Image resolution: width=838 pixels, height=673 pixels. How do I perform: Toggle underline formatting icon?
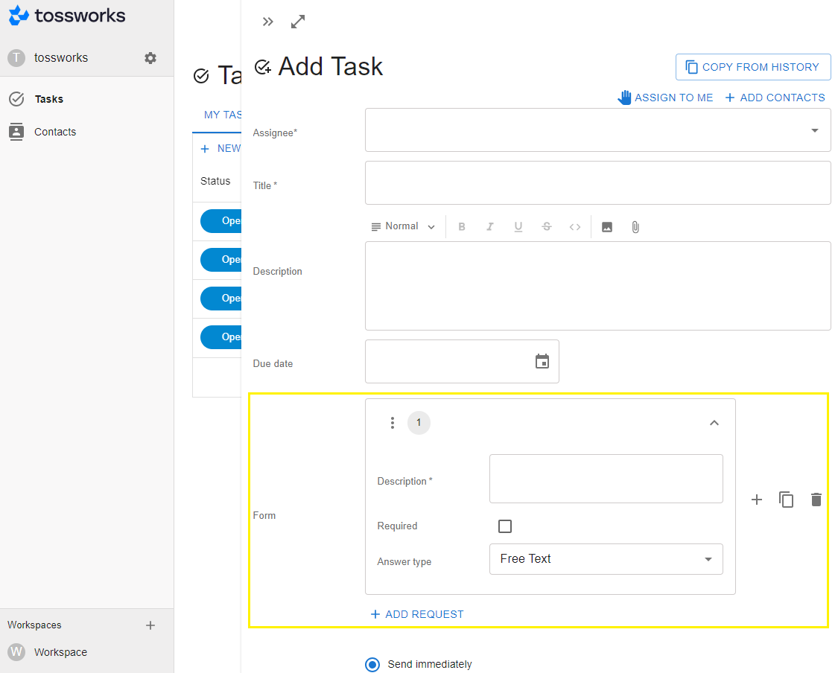click(518, 227)
